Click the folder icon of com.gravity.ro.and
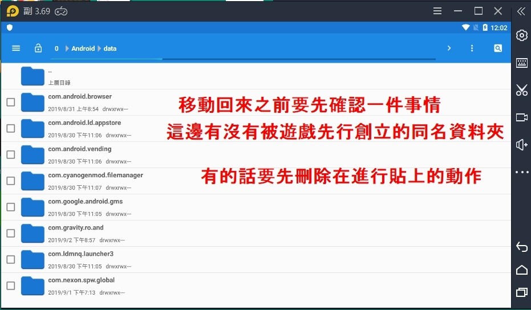 [x=33, y=234]
